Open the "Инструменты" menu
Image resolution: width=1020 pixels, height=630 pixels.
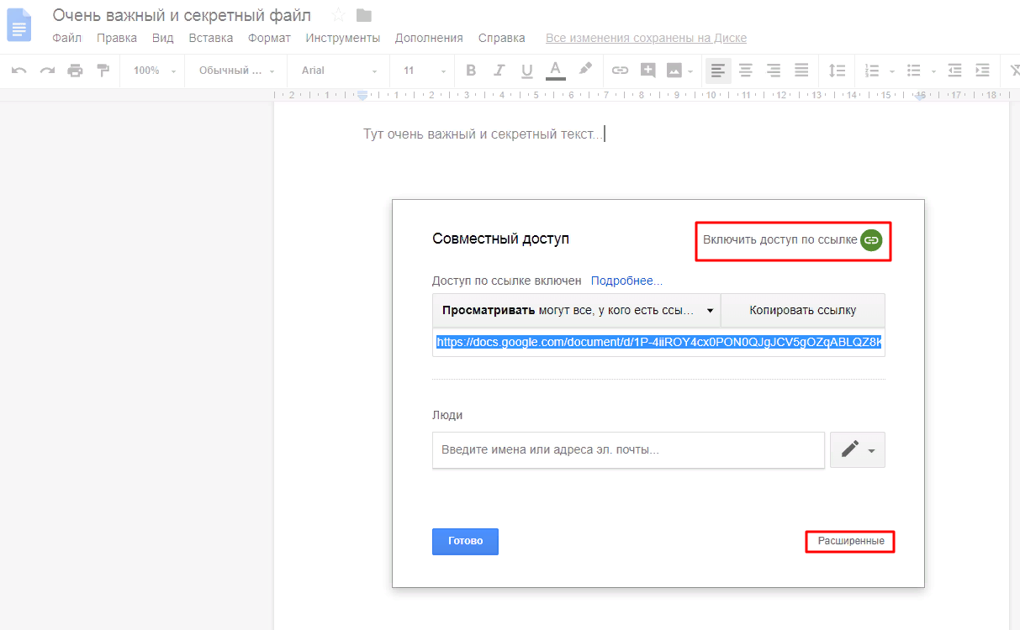tap(342, 38)
